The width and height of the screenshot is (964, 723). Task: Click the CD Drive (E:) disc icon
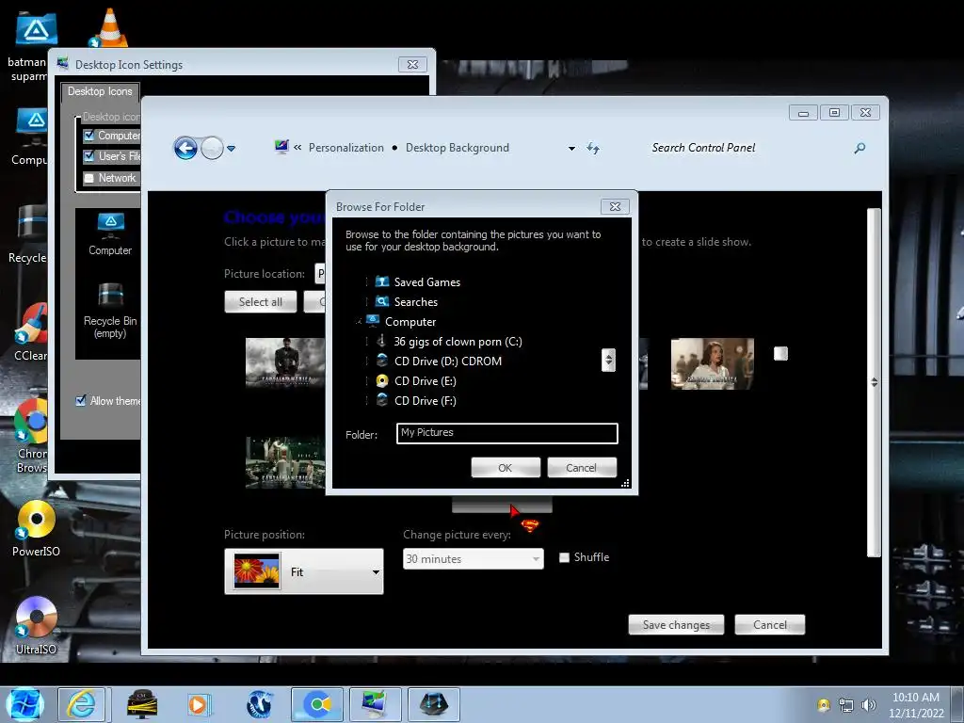tap(382, 380)
